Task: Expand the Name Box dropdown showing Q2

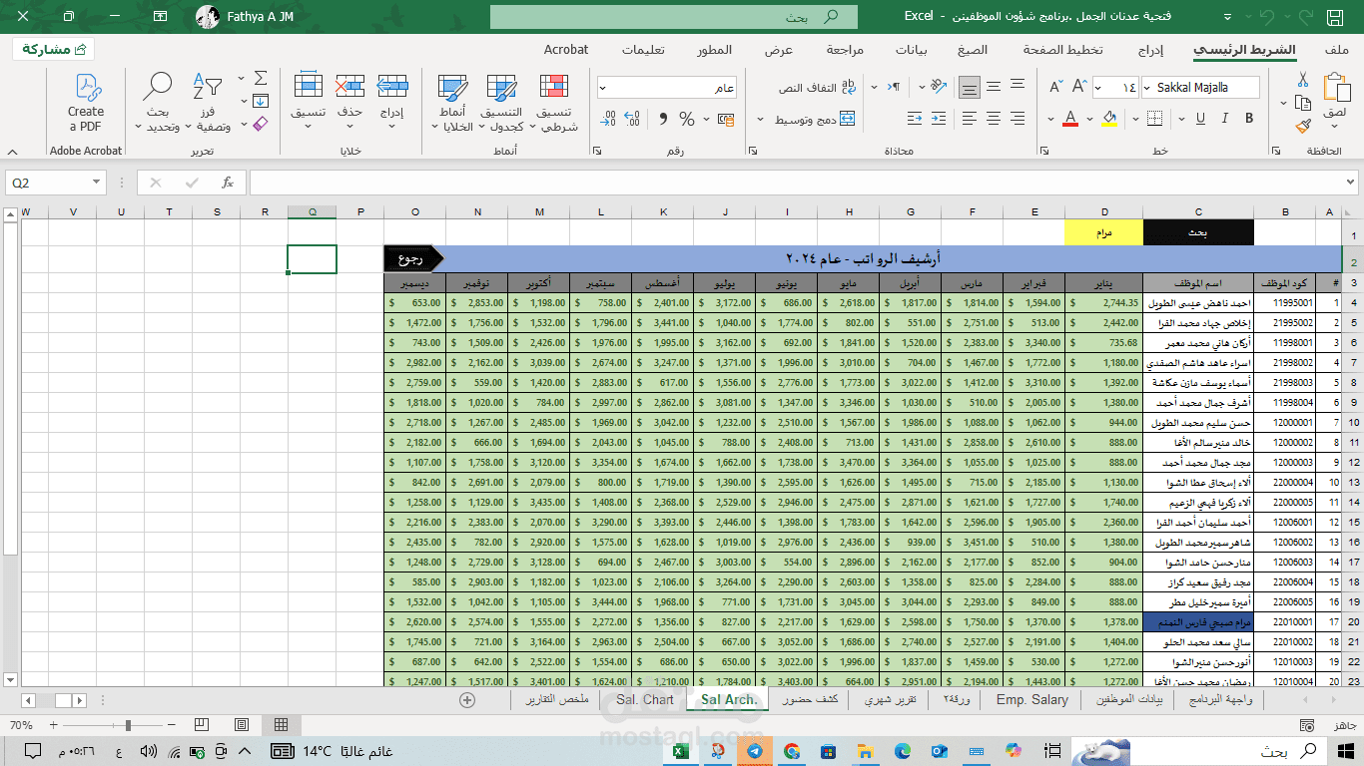Action: click(97, 183)
